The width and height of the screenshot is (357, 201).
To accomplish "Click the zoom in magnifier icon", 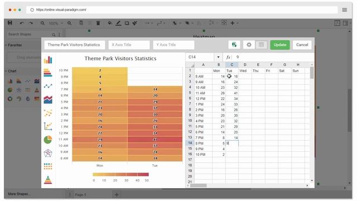I will [x=69, y=23].
